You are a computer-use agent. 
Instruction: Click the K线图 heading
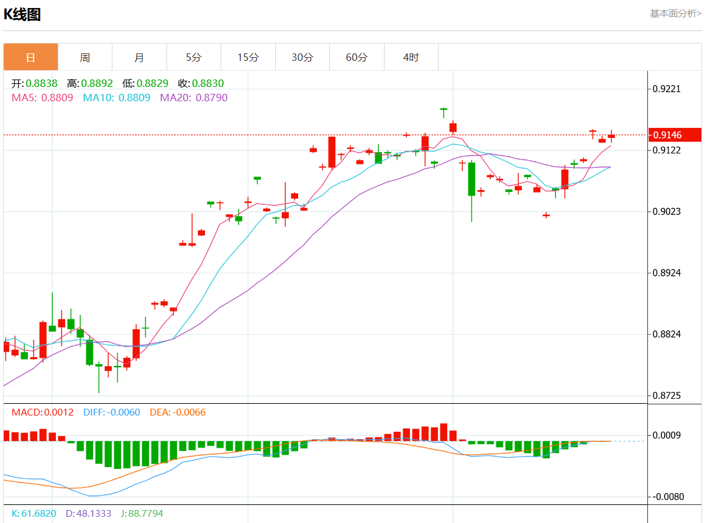click(22, 14)
